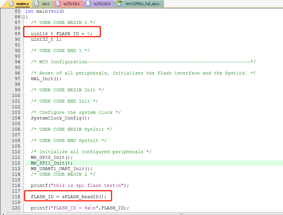283x215 pixels.
Task: Click the spi.c file icon
Action: [x=37, y=3]
